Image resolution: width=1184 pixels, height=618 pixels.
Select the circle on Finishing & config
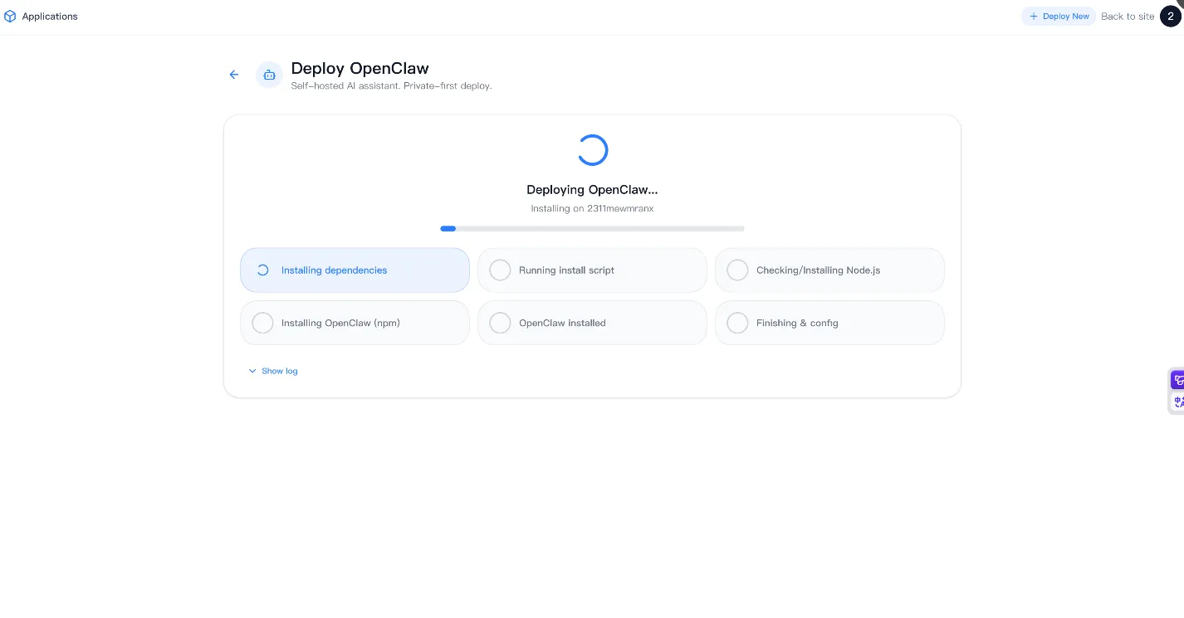[738, 323]
